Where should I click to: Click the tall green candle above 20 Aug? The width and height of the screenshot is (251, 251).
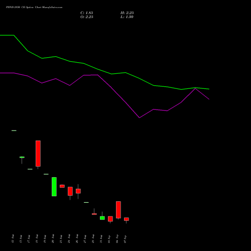[54, 187]
